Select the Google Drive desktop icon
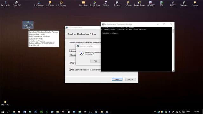 tap(95, 3)
